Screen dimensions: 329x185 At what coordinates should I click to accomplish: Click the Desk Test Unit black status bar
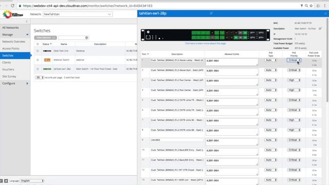point(47,51)
